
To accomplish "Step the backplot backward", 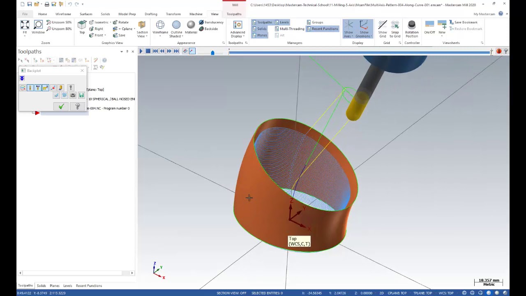I will tap(162, 51).
